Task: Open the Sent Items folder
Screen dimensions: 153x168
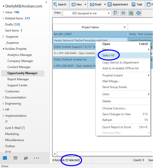Action: (x=13, y=30)
